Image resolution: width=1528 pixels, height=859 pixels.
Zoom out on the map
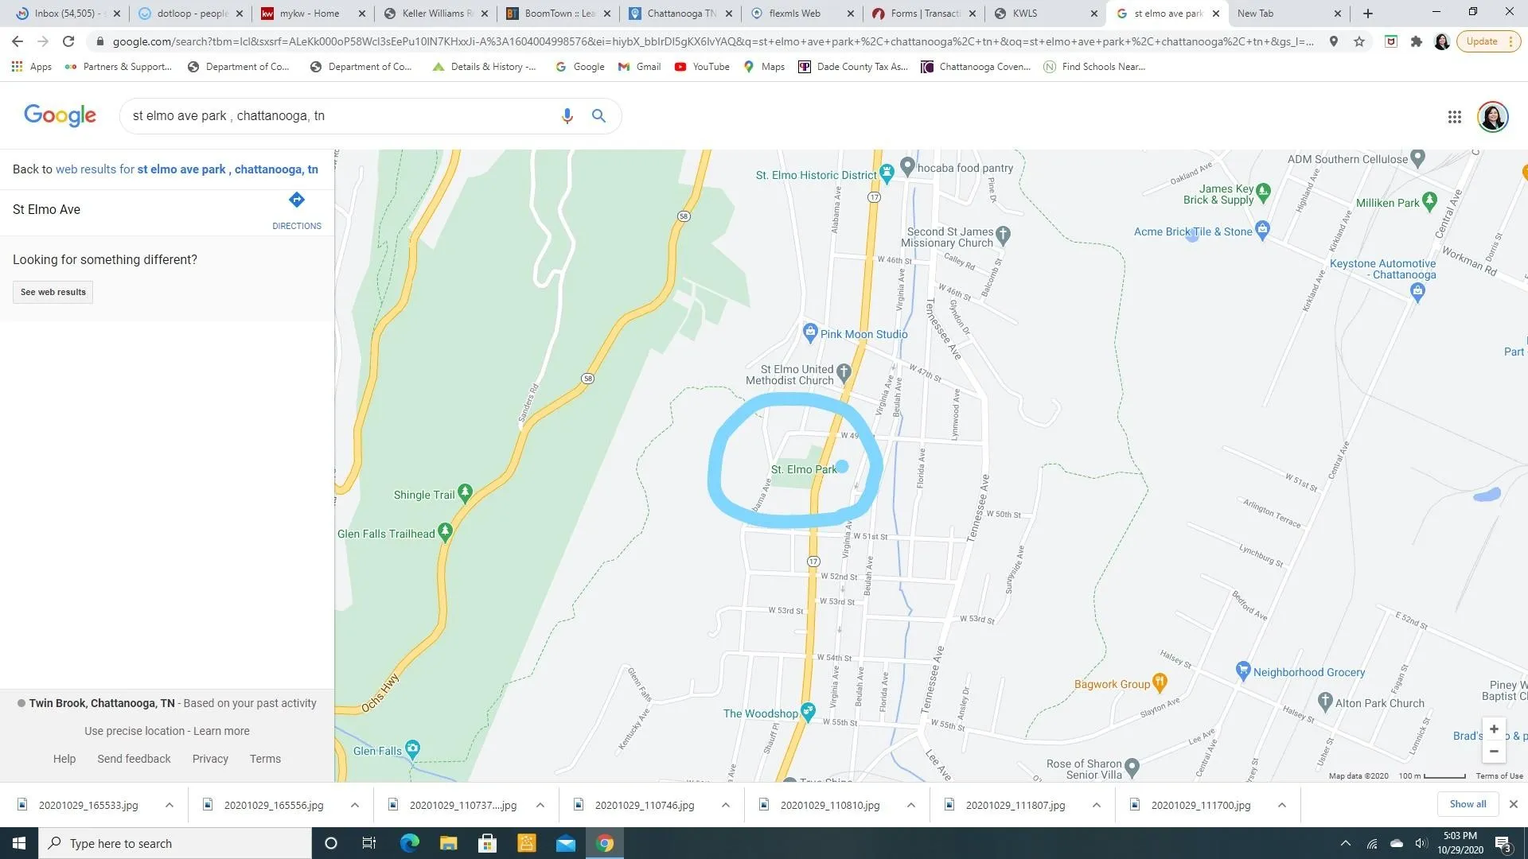pyautogui.click(x=1494, y=752)
